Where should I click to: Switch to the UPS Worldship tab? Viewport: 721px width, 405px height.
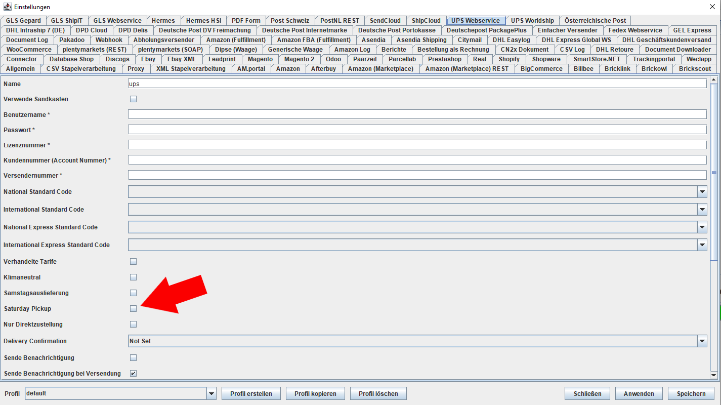(532, 21)
